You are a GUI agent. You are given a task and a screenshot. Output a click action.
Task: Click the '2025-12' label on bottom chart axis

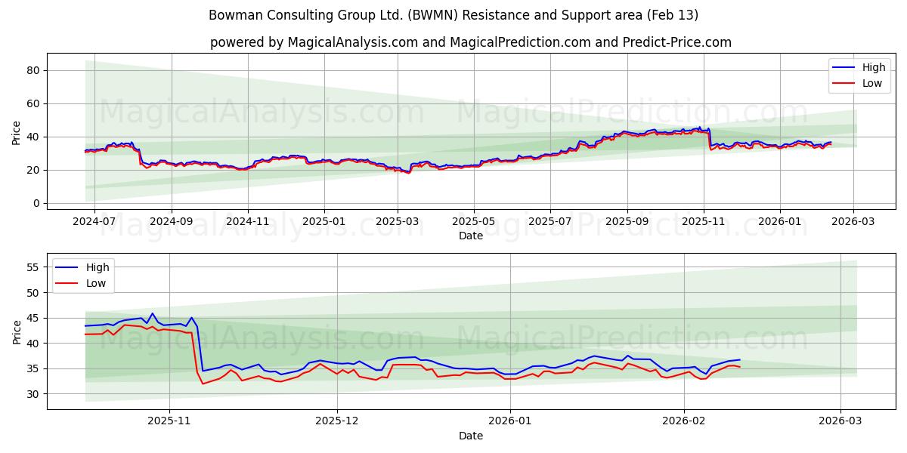[x=337, y=422]
